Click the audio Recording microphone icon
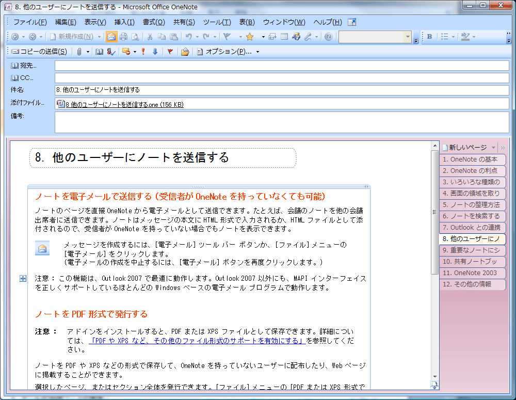This screenshot has width=516, height=400. [308, 37]
